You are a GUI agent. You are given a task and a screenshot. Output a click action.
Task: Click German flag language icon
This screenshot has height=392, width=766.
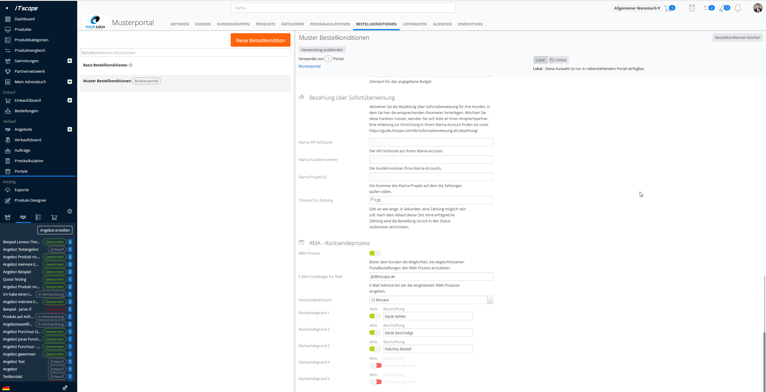(6, 388)
